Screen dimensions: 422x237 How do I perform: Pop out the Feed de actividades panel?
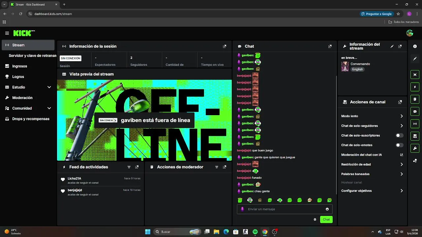point(137,167)
